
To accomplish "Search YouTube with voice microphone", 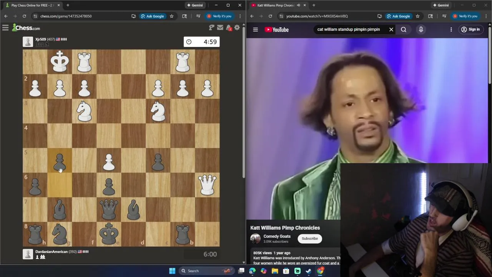I will 421,30.
